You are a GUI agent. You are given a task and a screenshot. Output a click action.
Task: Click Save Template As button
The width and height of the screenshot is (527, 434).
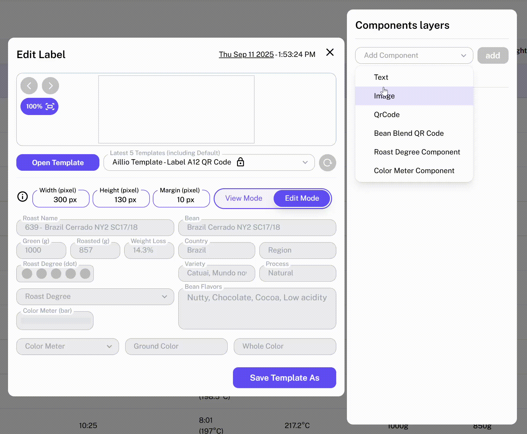[x=284, y=378]
